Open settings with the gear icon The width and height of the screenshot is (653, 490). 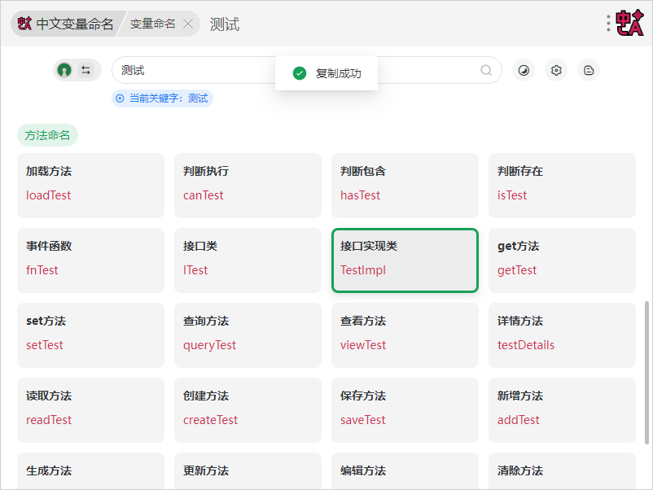(x=556, y=70)
